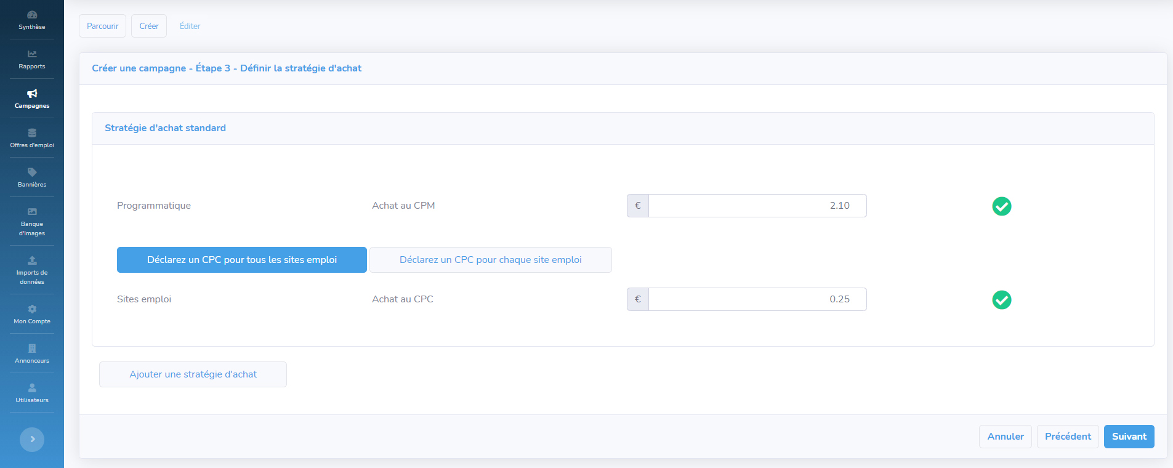Viewport: 1173px width, 468px height.
Task: Open Offres d'emploi database icon
Action: pyautogui.click(x=32, y=133)
